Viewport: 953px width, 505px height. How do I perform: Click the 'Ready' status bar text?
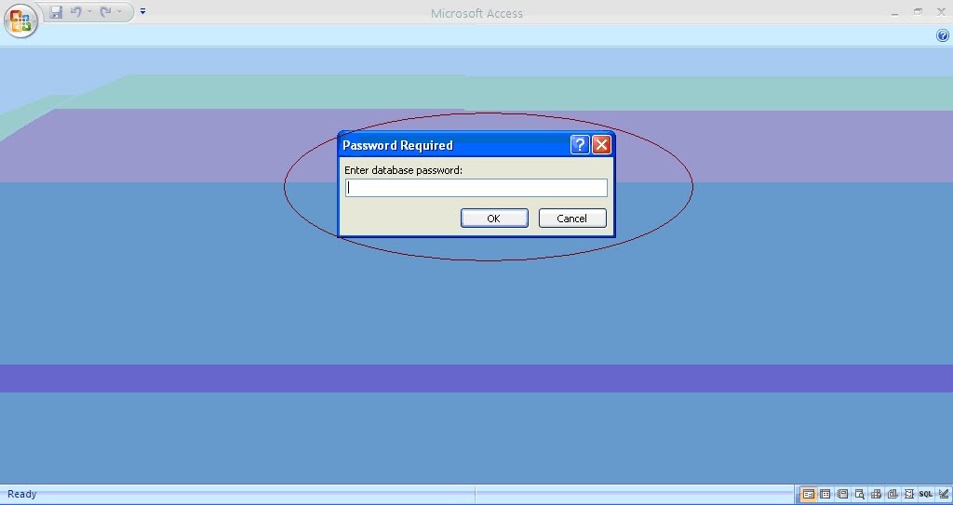tap(22, 494)
